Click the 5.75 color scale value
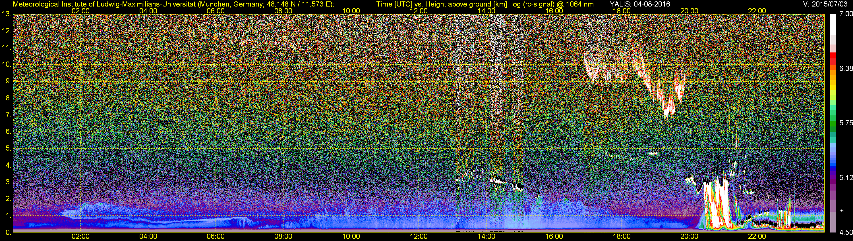Image resolution: width=853 pixels, height=241 pixels. pos(846,123)
